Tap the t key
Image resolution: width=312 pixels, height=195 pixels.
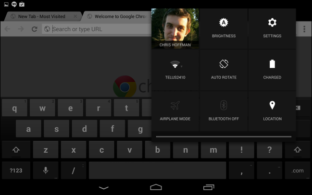point(126,108)
